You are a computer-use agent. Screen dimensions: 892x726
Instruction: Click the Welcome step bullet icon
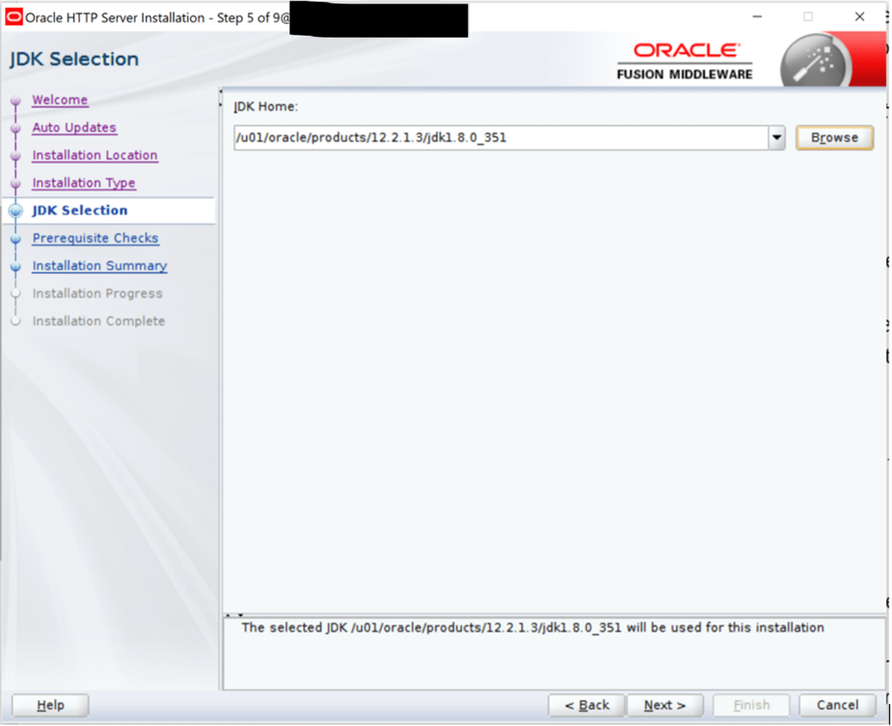(15, 101)
